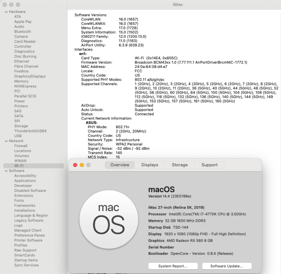The height and width of the screenshot is (274, 281).
Task: Select Startup Items in the sidebar
Action: pos(26,260)
